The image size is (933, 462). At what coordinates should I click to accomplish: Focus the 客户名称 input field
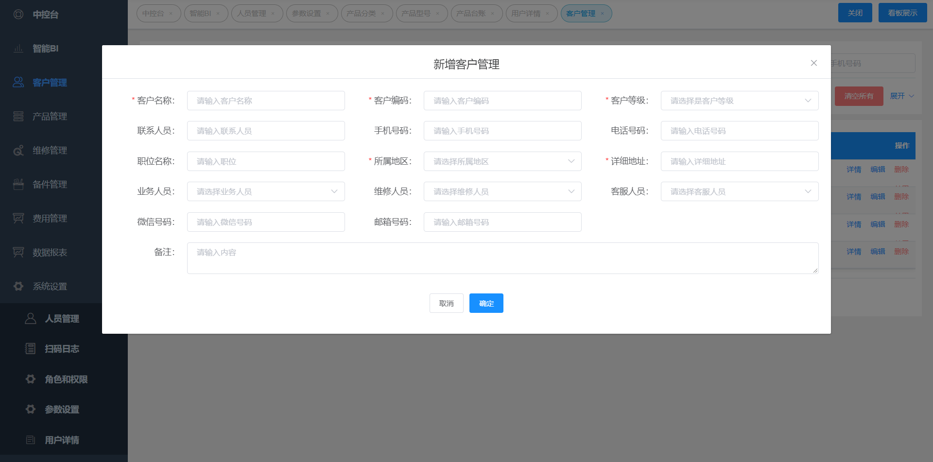pos(265,101)
